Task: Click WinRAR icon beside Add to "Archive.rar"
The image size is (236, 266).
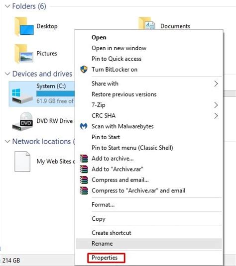Action: [84, 169]
